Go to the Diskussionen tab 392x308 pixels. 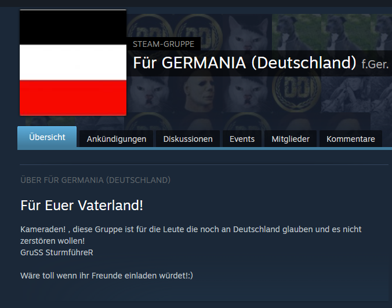coord(188,139)
